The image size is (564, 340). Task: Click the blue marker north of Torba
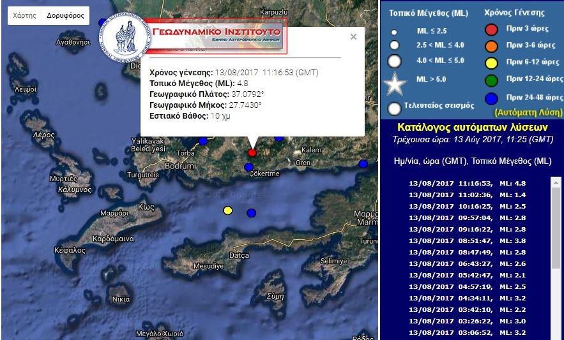[203, 141]
